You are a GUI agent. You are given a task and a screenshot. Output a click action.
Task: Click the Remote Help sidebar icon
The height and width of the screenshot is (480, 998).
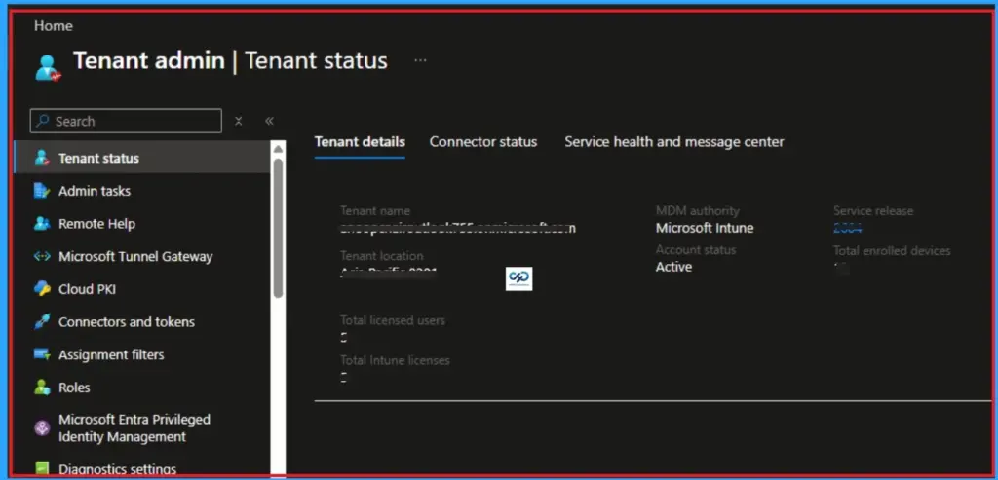[x=42, y=224]
